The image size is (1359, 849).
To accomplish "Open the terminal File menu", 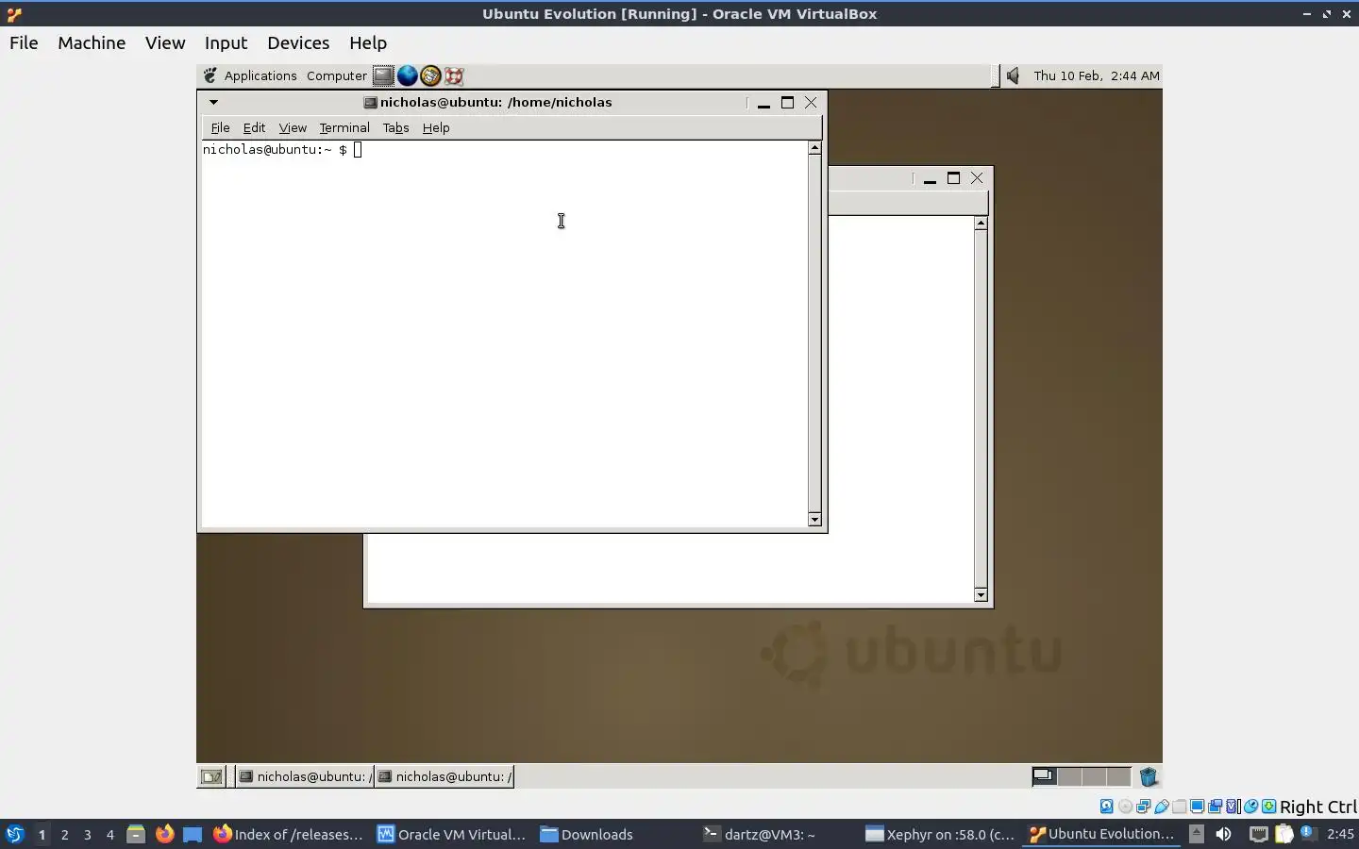I will tap(220, 127).
